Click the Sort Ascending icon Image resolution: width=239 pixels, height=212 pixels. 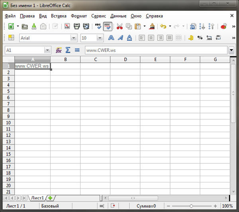point(203,26)
